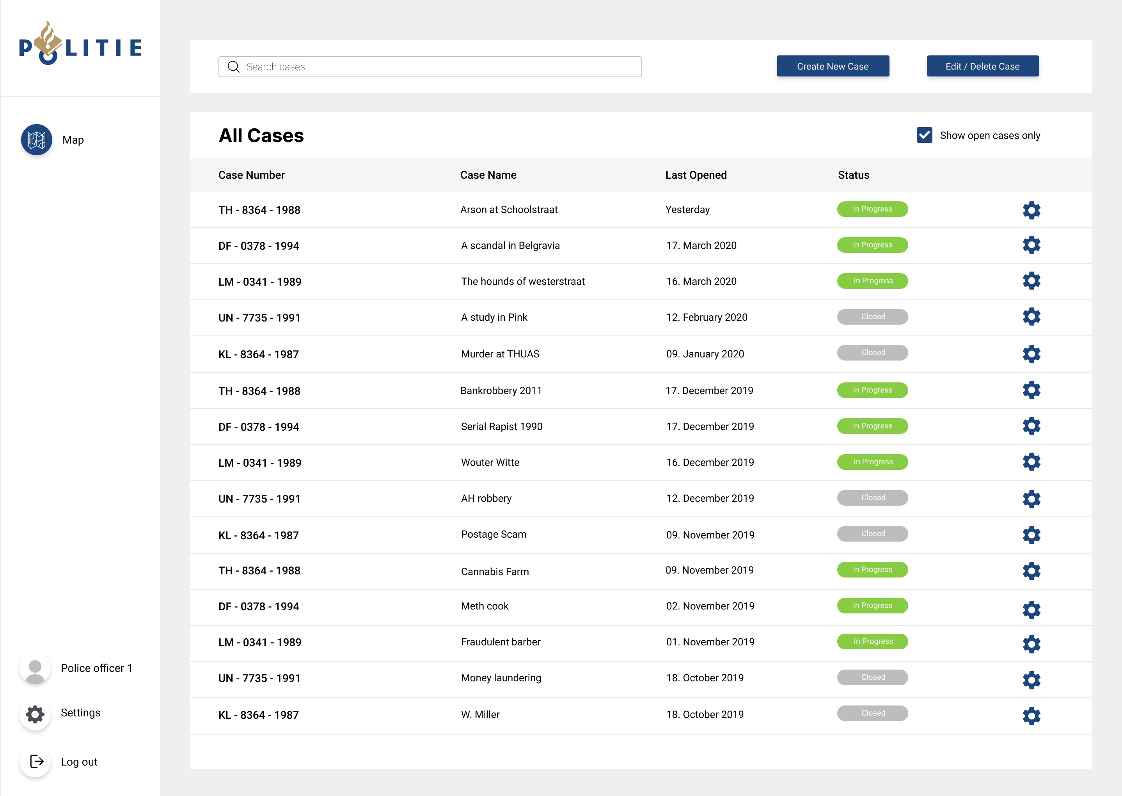Focus the Search cases input field
Viewport: 1122px width, 796px height.
(441, 67)
